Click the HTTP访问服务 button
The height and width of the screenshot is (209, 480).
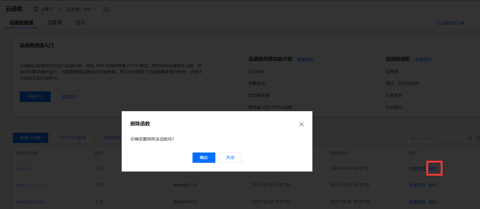(x=73, y=138)
